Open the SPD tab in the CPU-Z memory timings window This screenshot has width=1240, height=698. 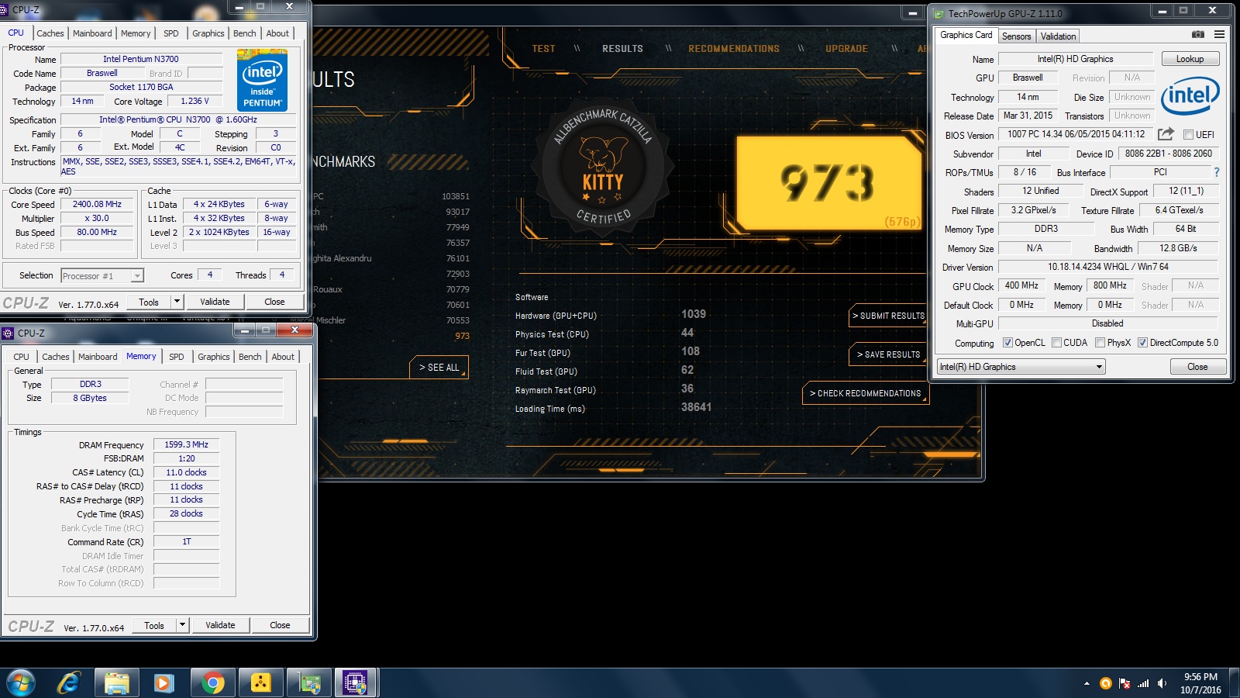click(x=177, y=357)
